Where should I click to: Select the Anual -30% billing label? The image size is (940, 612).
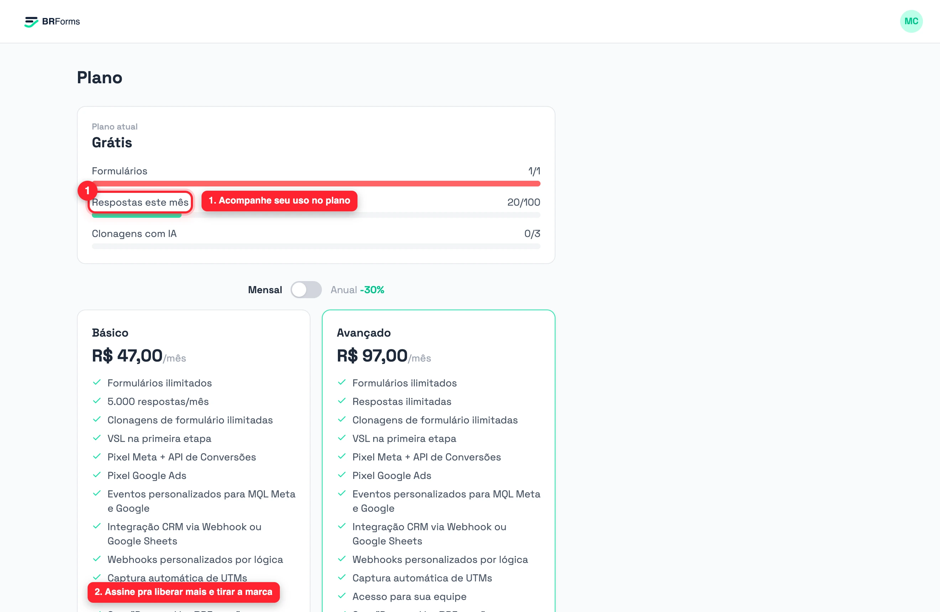357,290
